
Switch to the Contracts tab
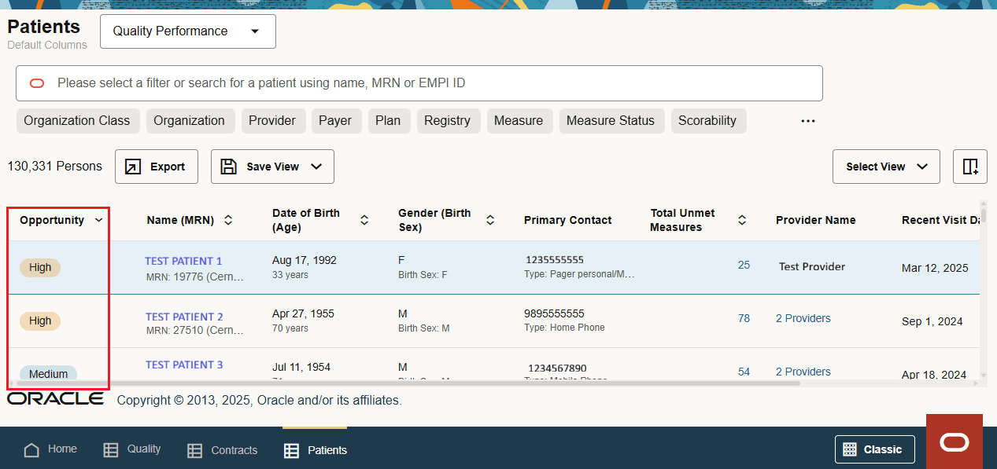[x=223, y=450]
